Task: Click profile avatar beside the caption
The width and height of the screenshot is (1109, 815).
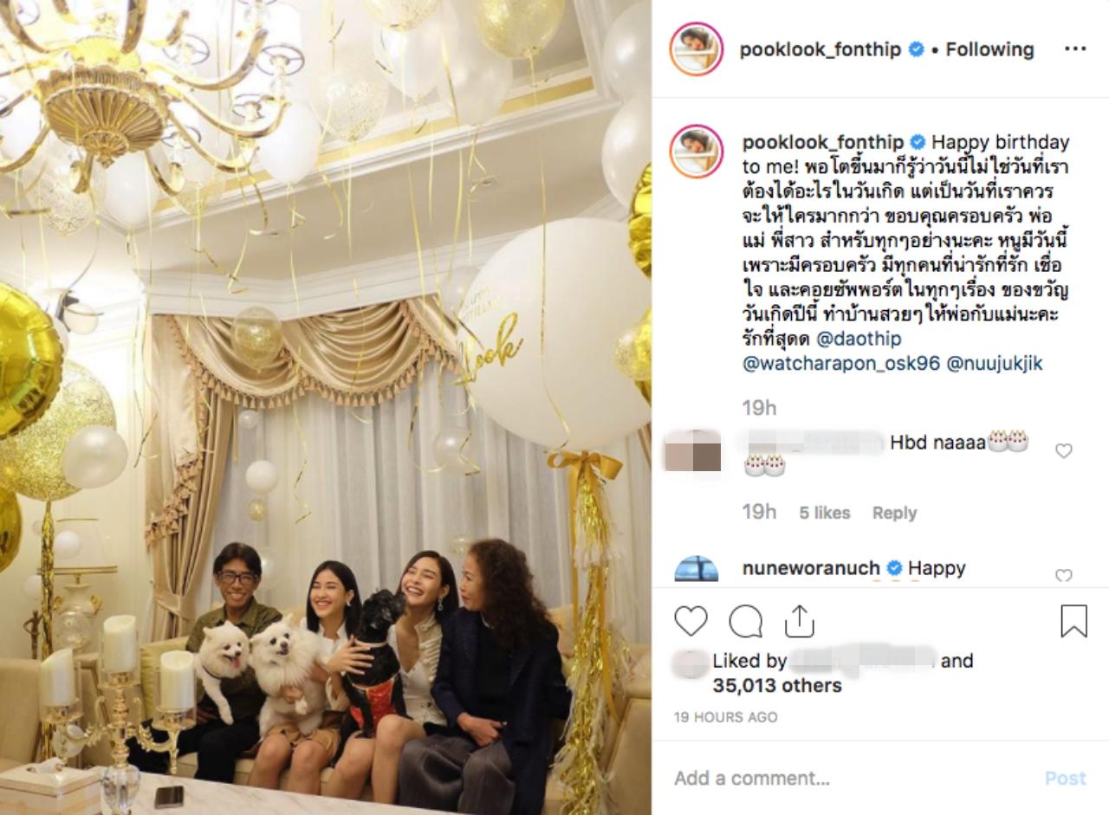Action: click(x=696, y=152)
